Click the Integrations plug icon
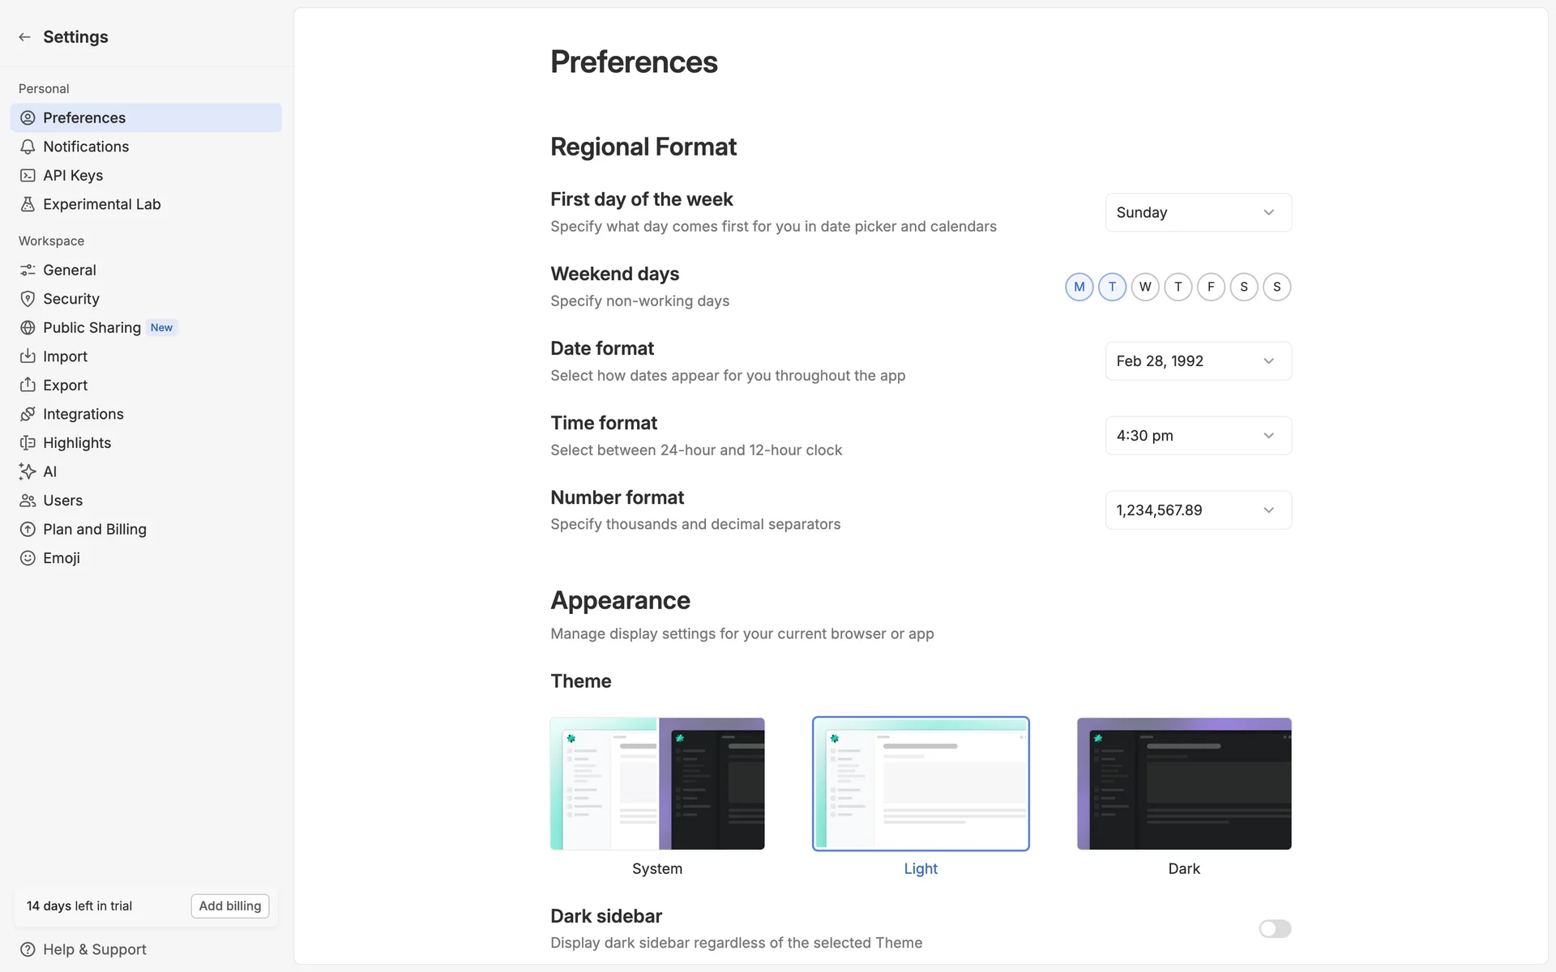 (x=28, y=414)
